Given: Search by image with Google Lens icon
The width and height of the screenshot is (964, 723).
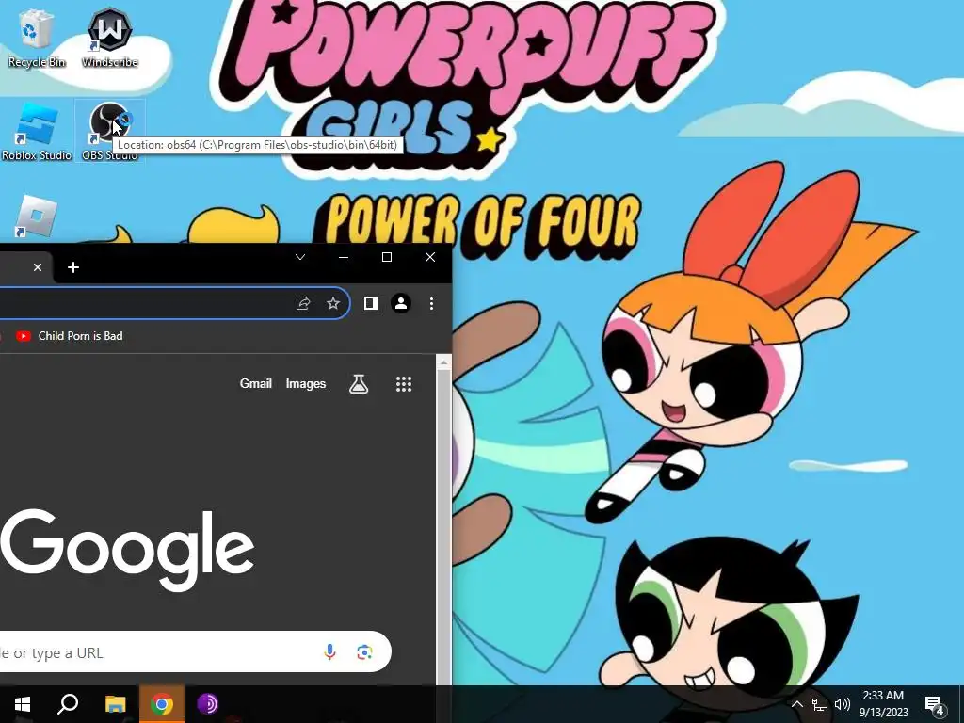Looking at the screenshot, I should pyautogui.click(x=364, y=651).
